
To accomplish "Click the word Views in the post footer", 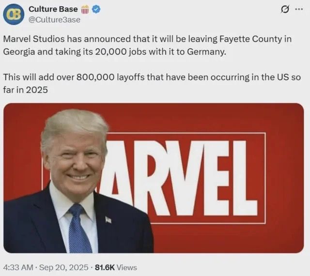I will click(x=127, y=267).
